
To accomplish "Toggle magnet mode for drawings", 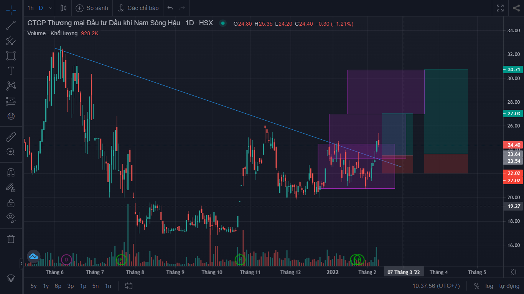I will (11, 172).
